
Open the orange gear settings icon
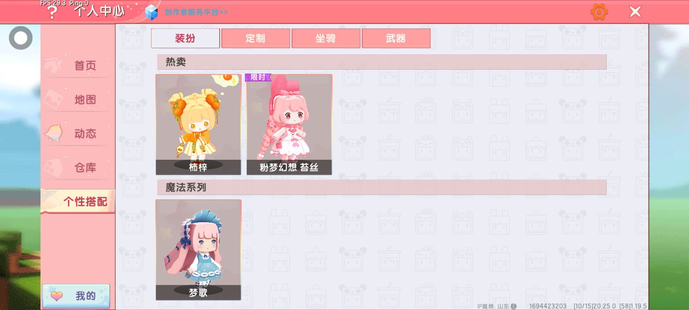[599, 12]
